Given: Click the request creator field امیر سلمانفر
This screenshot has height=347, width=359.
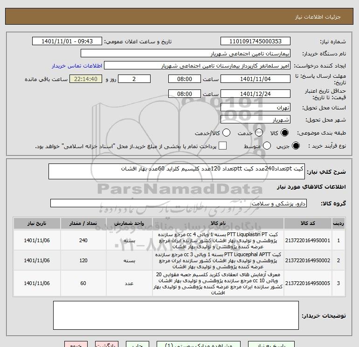Looking at the screenshot, I should 197,65.
